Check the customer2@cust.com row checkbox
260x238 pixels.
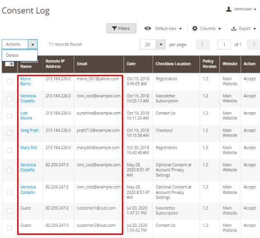click(x=9, y=228)
